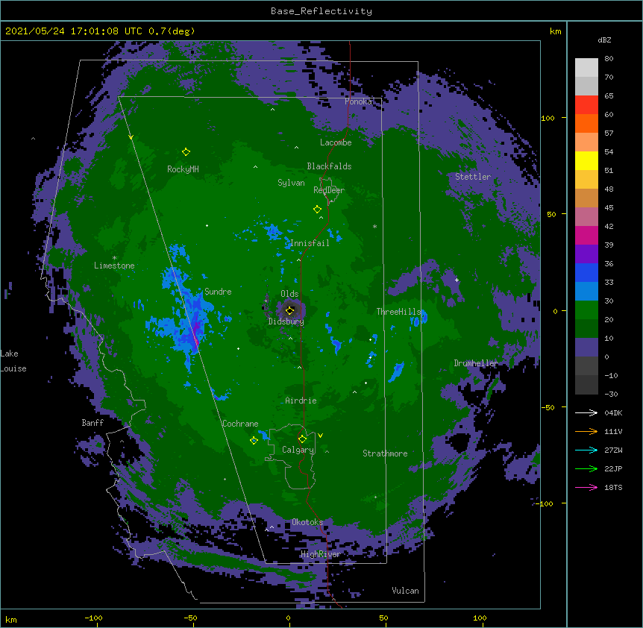Click the Cochrane label
This screenshot has width=643, height=628.
pyautogui.click(x=240, y=424)
